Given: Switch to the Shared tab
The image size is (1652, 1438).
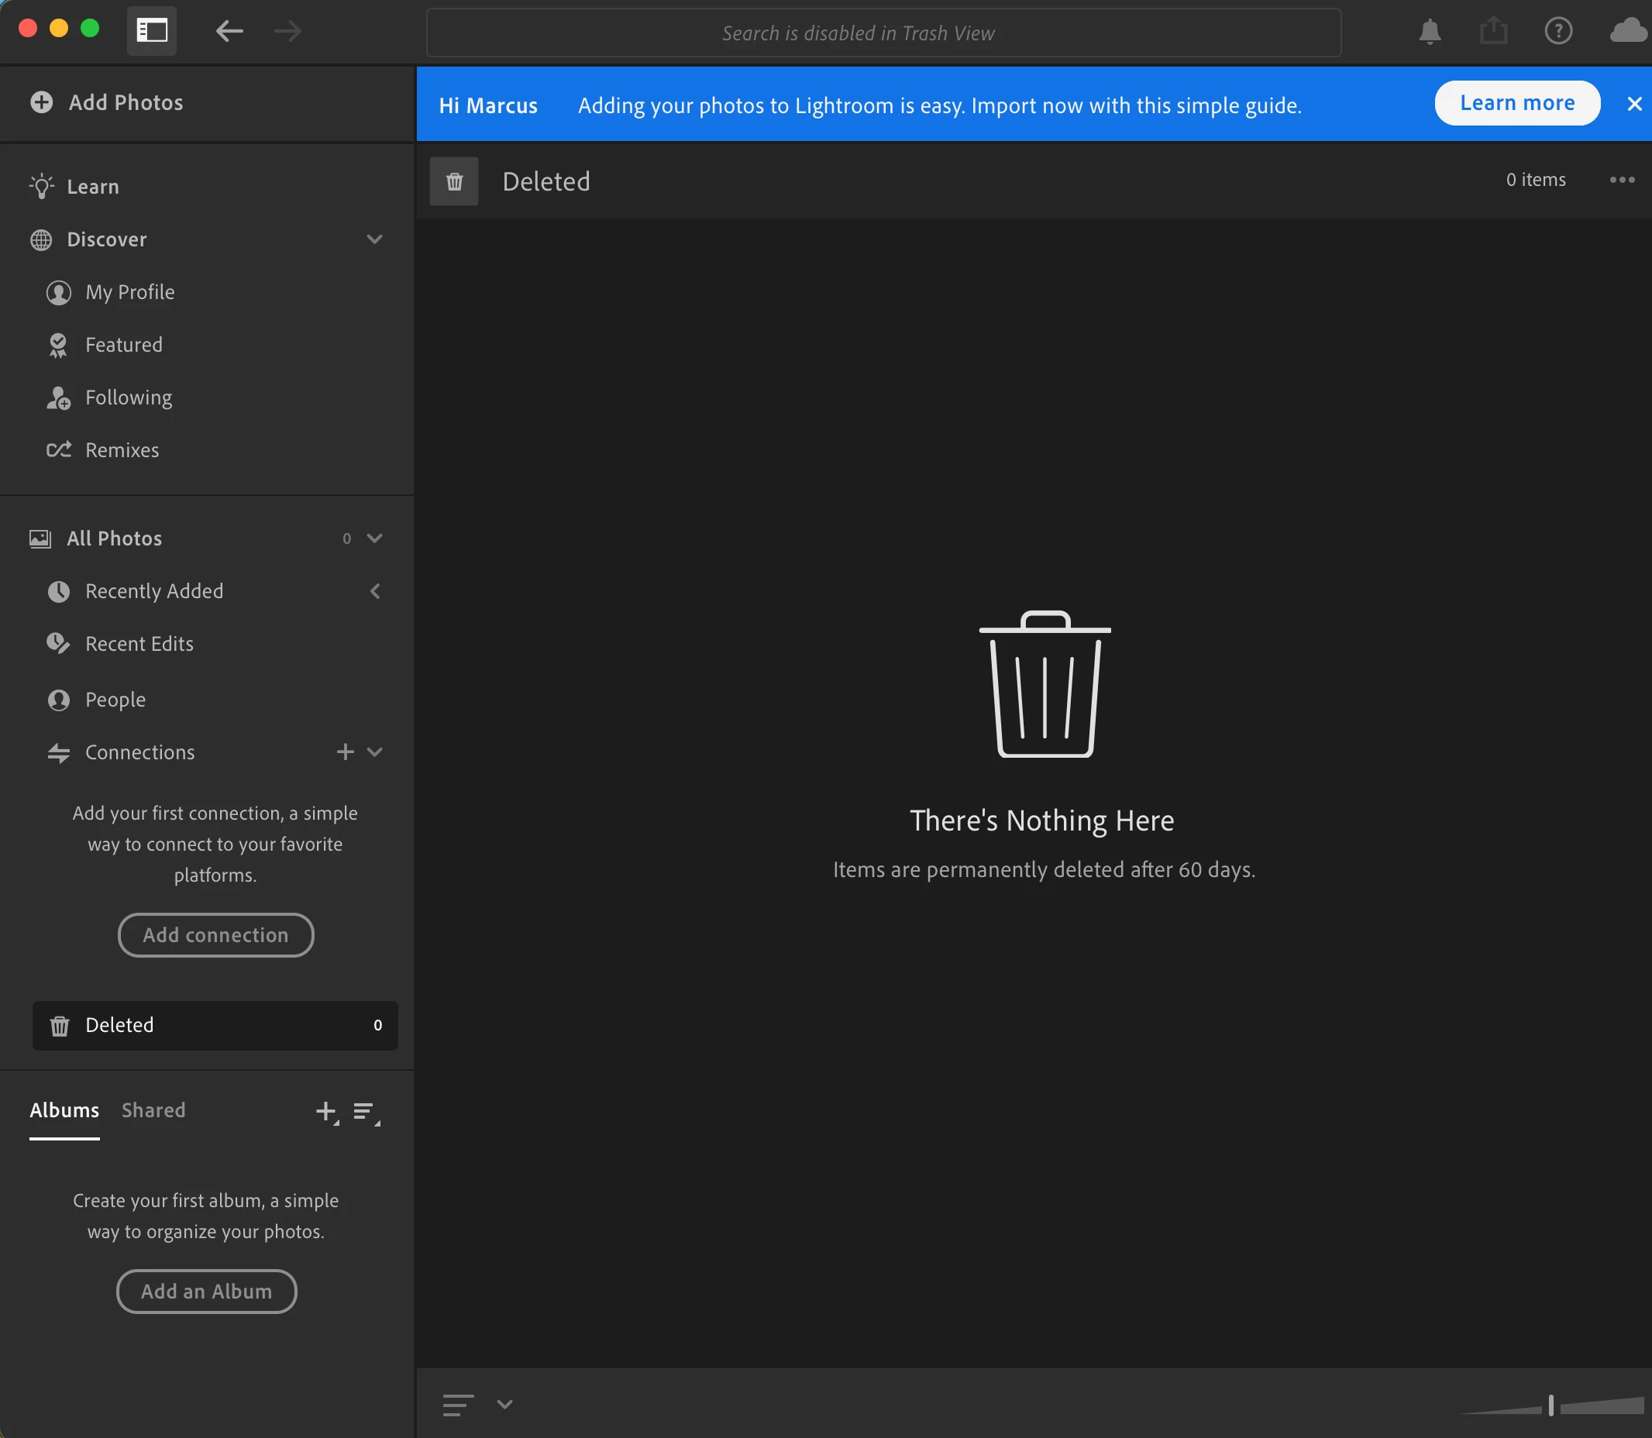Looking at the screenshot, I should 153,1110.
